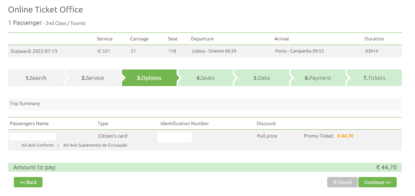The width and height of the screenshot is (415, 196).
Task: Click the Full price discount value
Action: (x=267, y=136)
